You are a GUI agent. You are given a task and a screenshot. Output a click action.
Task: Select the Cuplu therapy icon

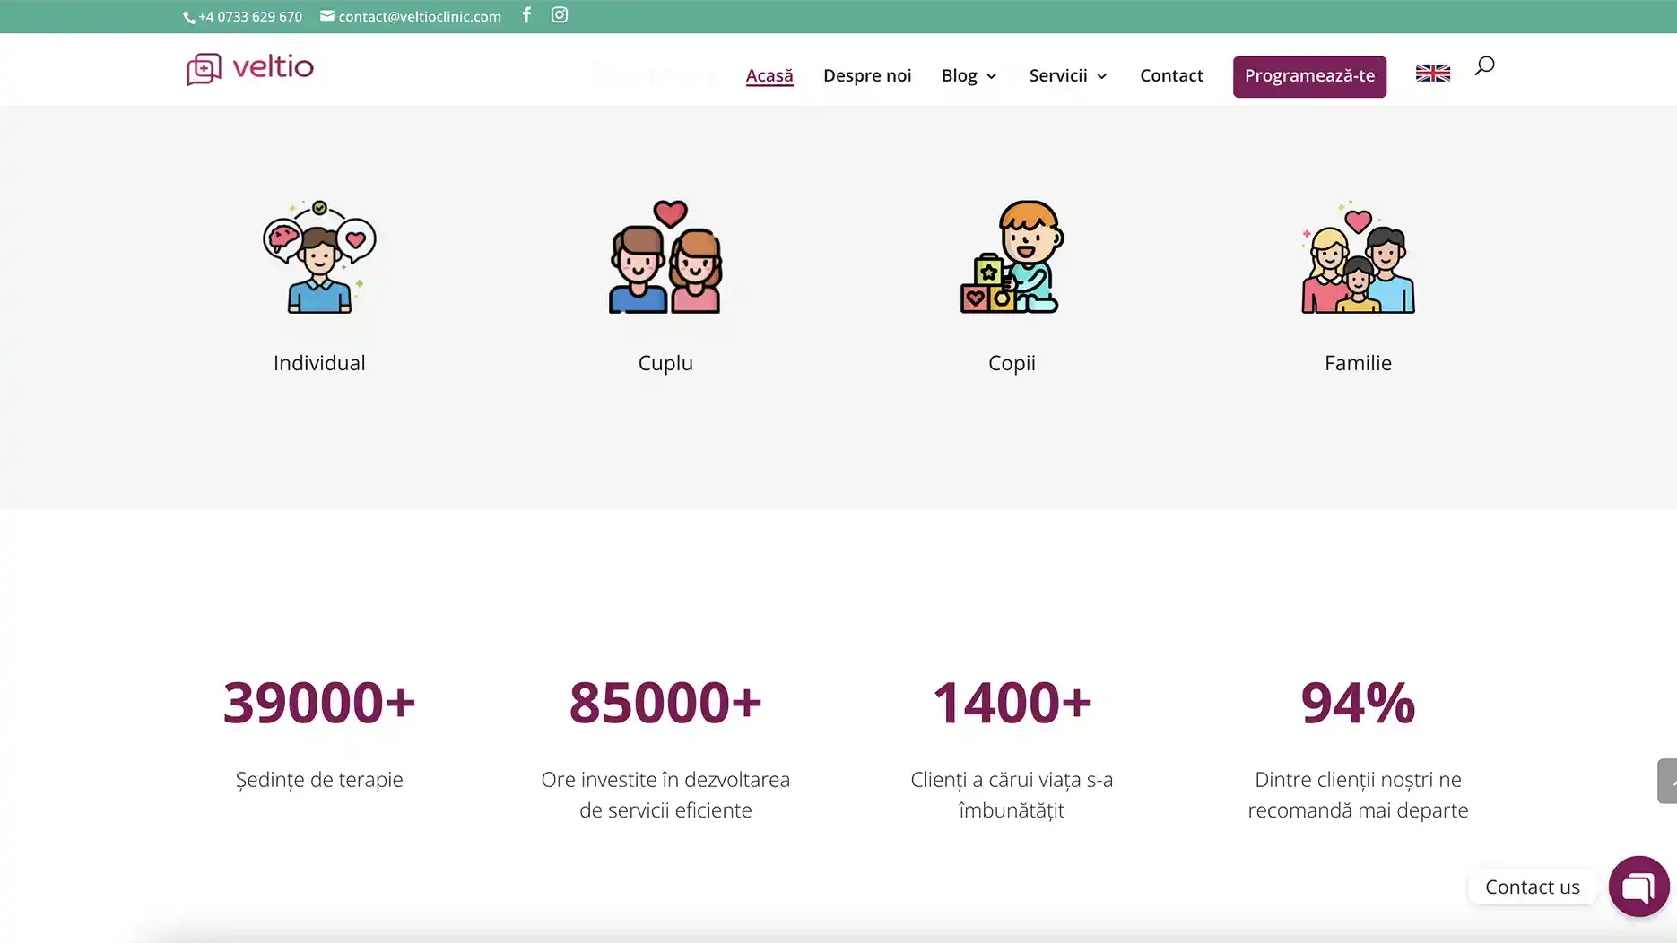pos(665,257)
